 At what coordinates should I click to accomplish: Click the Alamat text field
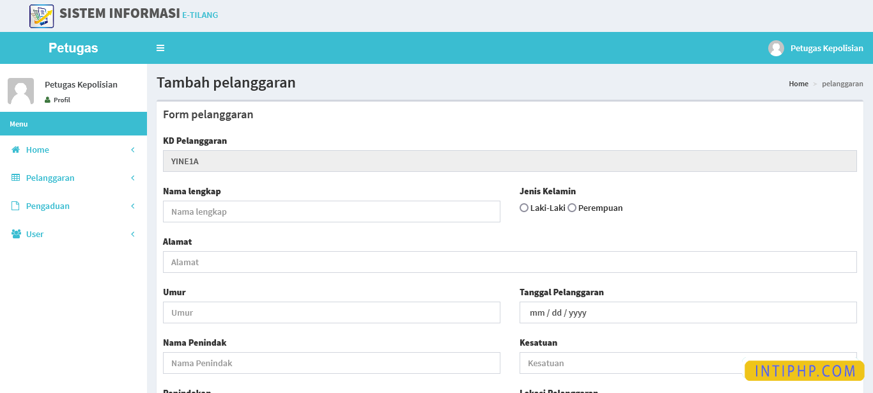pos(509,262)
